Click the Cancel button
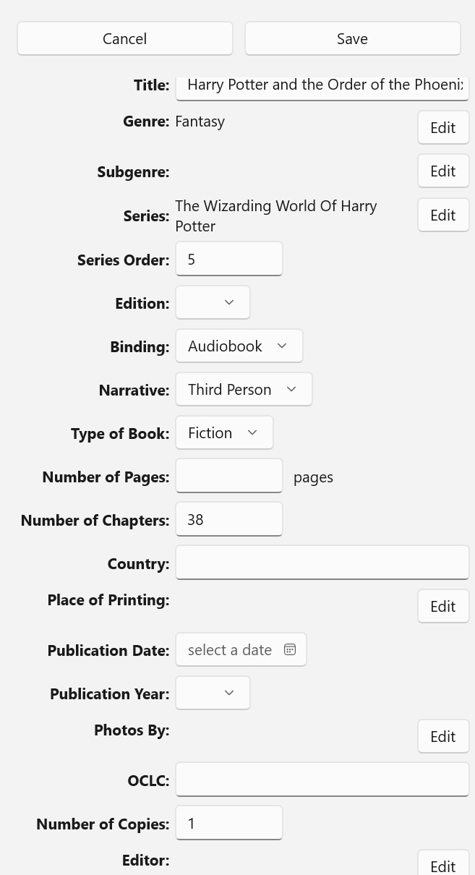The width and height of the screenshot is (475, 875). [x=125, y=38]
